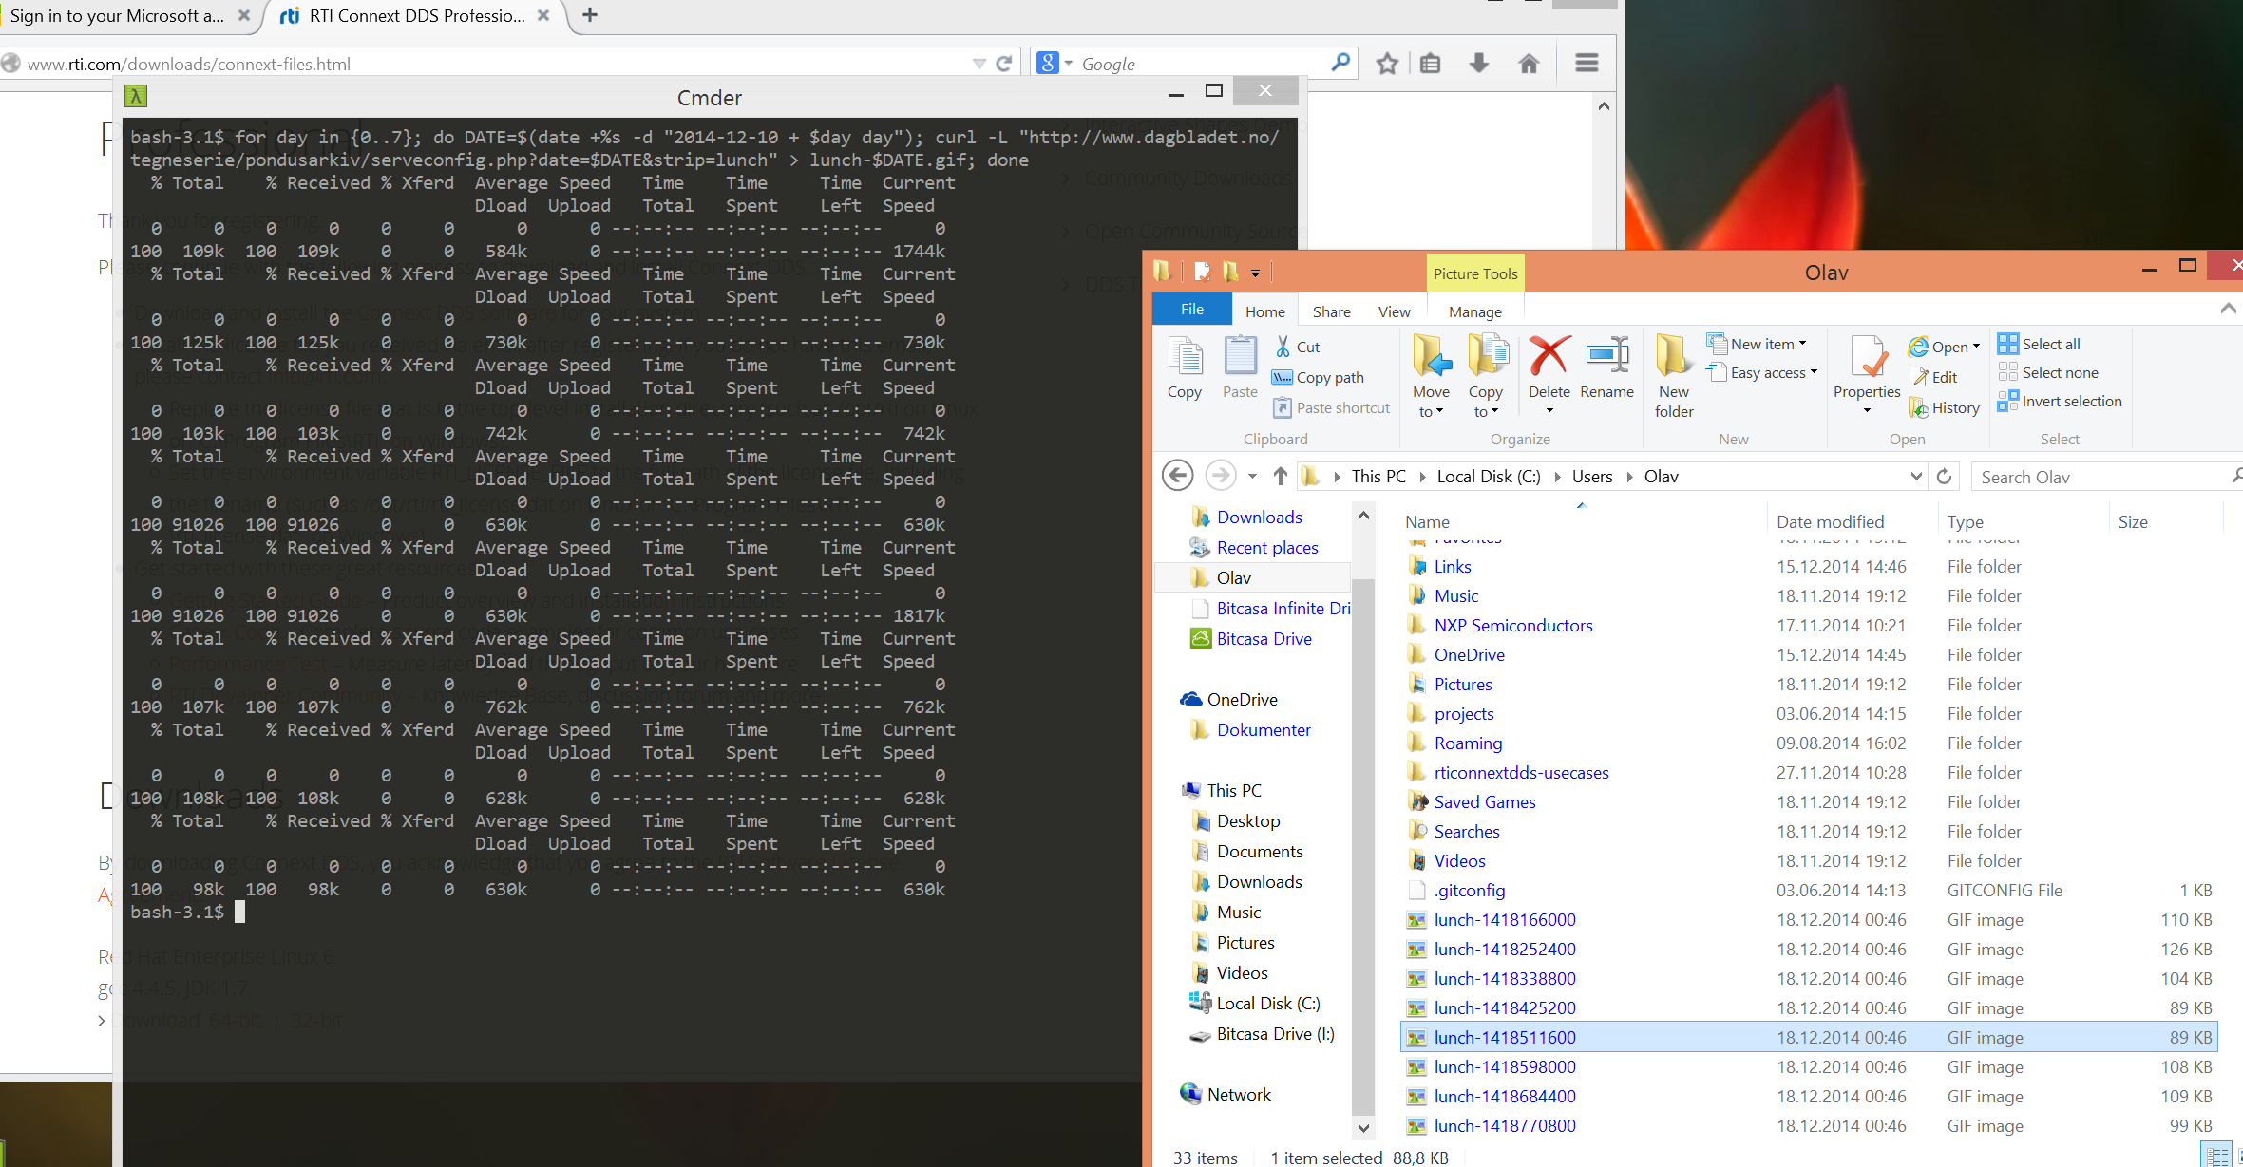
Task: Click the History item in Open group
Action: point(1944,407)
